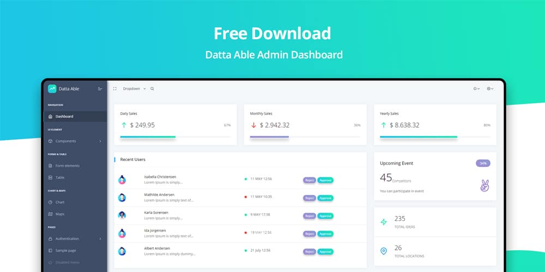Reject Mathilde Andersen's request
Image resolution: width=545 pixels, height=272 pixels.
(310, 198)
